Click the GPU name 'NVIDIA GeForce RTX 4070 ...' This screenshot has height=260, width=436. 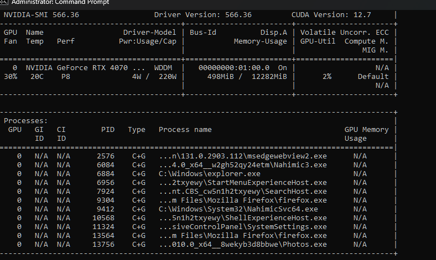tap(85, 68)
